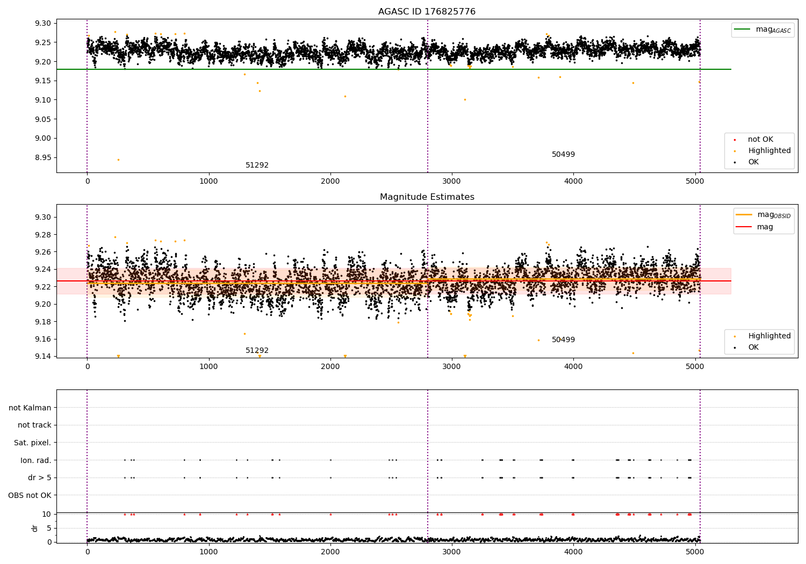Viewport: 806px width, 564px height.
Task: Click the 'not track' flag row label
Action: (x=34, y=425)
